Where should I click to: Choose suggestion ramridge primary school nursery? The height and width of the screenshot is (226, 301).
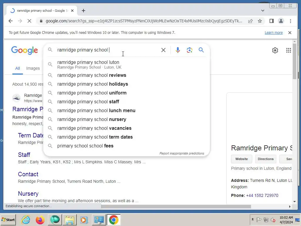pyautogui.click(x=126, y=119)
